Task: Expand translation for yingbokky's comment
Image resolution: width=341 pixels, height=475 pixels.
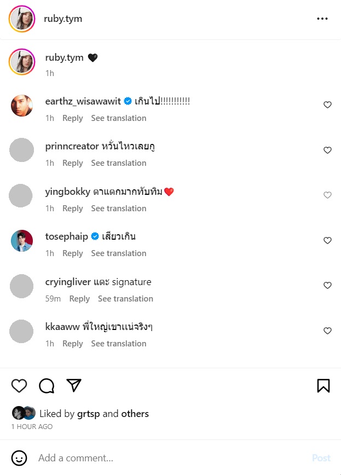Action: (119, 208)
